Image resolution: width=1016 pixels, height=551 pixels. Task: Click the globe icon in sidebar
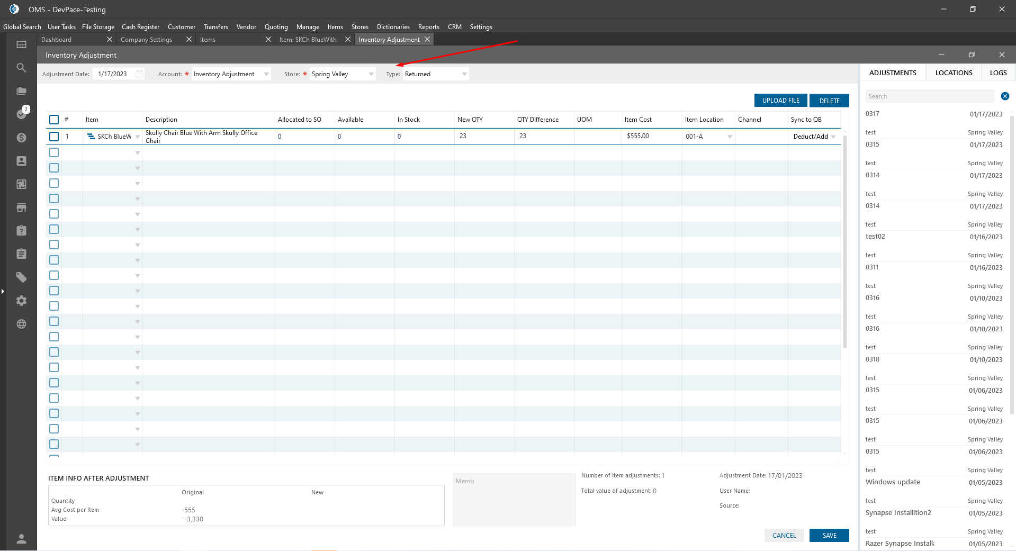point(21,324)
